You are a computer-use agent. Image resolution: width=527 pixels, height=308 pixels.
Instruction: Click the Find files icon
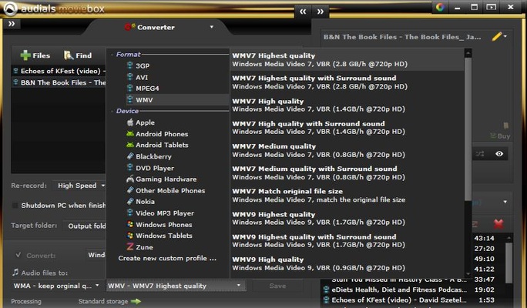coord(77,55)
